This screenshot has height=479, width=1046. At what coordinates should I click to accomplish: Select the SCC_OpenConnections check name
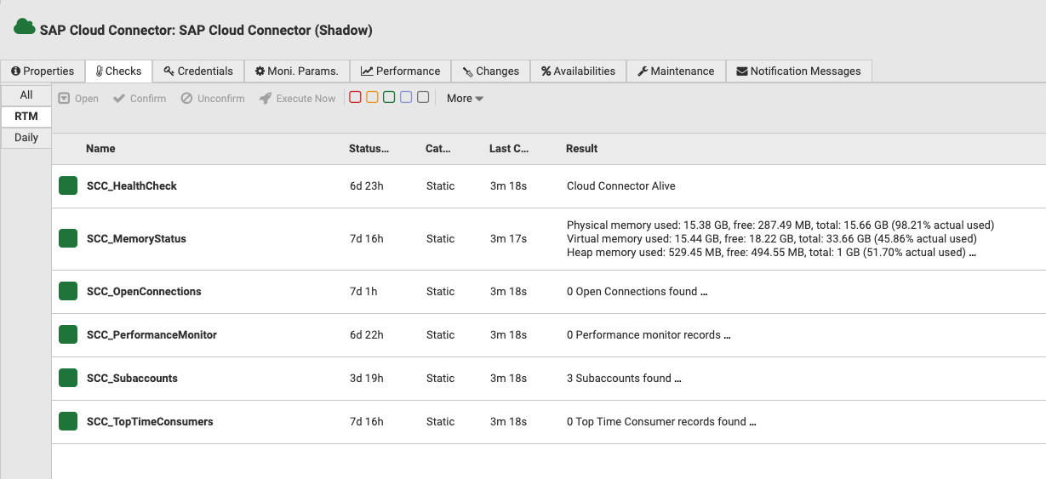coord(144,292)
